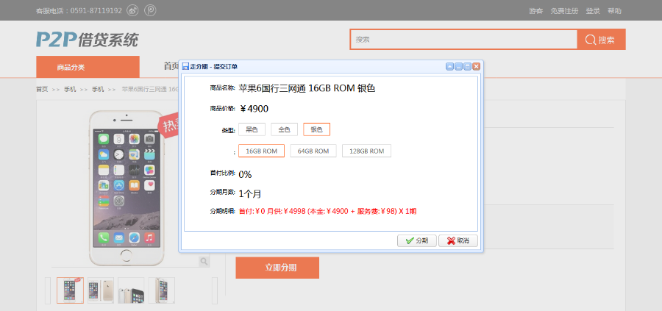Image resolution: width=662 pixels, height=311 pixels.
Task: Select the fourth angled phone thumbnail
Action: 161,290
